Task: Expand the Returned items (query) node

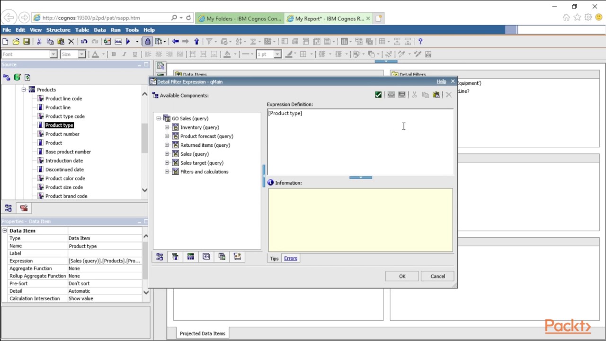Action: tap(167, 145)
